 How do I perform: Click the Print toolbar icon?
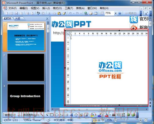tap(27, 13)
